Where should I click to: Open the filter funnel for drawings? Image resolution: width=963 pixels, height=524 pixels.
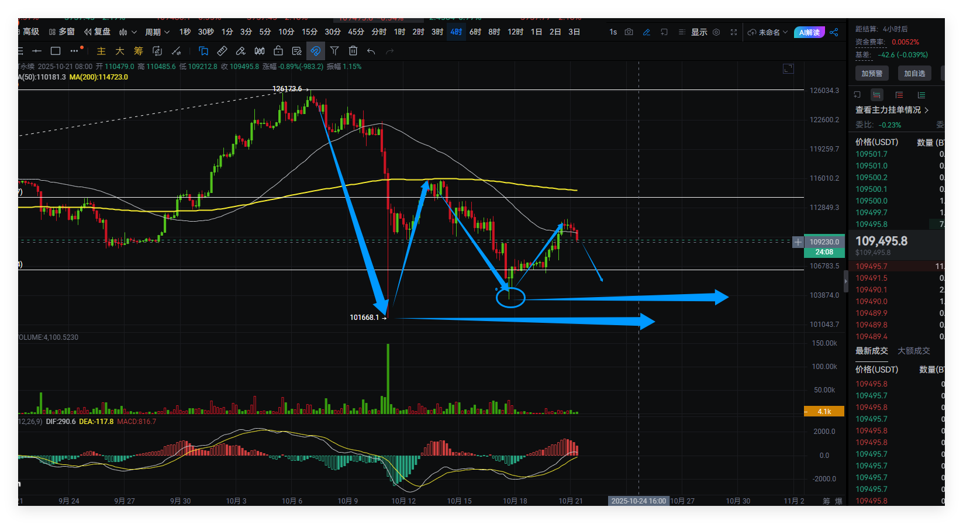(334, 51)
